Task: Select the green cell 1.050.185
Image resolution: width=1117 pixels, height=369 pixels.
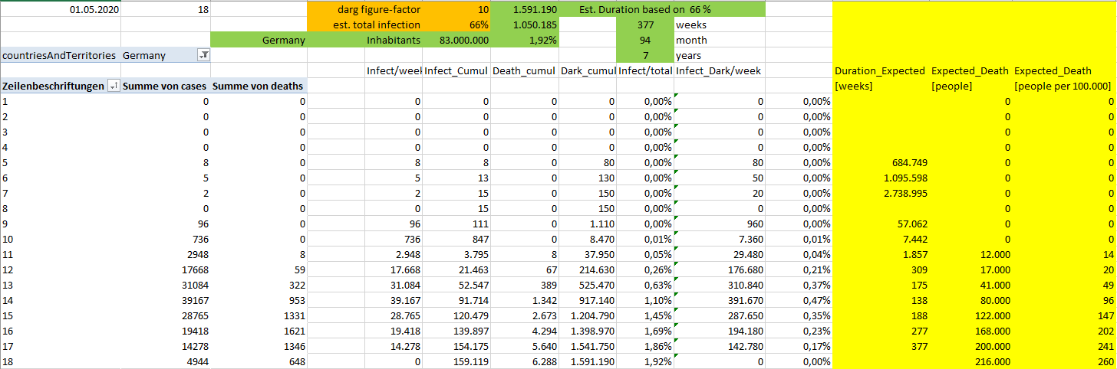Action: click(525, 24)
